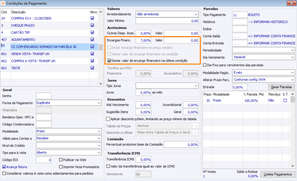The image size is (297, 181).
Task: Click the Senha input field
Action: coord(43,96)
